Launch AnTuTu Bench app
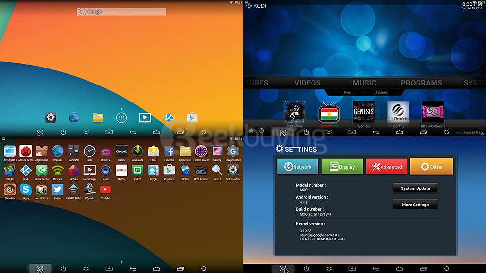Image resolution: width=486 pixels, height=273 pixels. pyautogui.click(x=26, y=153)
